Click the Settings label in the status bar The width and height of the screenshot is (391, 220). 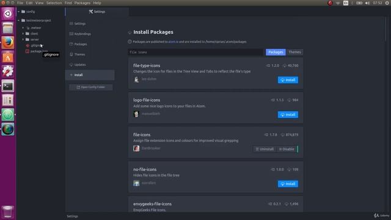pyautogui.click(x=72, y=216)
